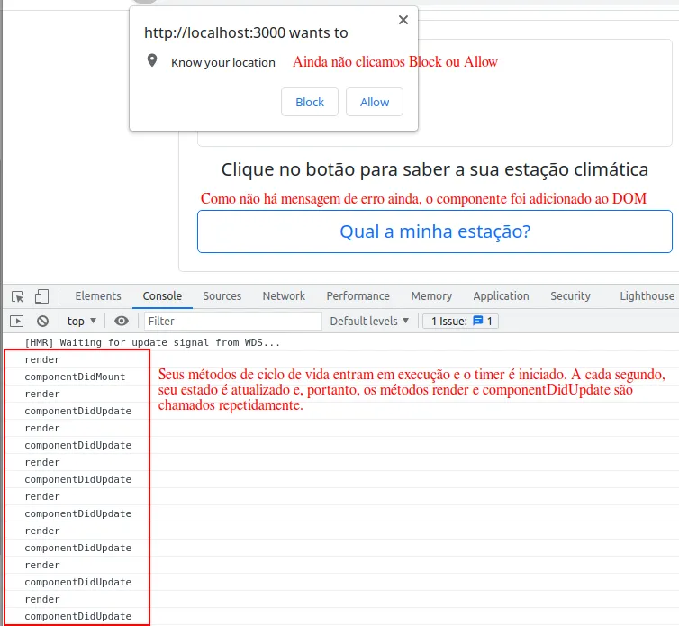Select the 'componentDidMount' console log line
Image resolution: width=679 pixels, height=626 pixels.
[x=75, y=377]
